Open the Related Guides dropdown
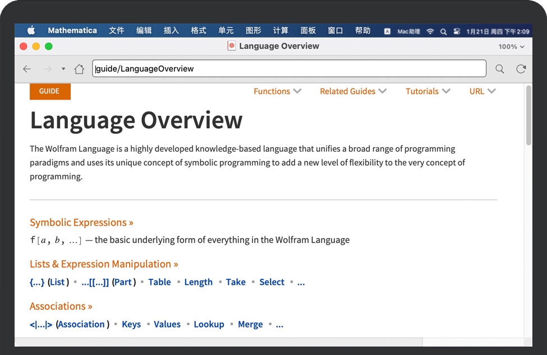 [x=353, y=91]
